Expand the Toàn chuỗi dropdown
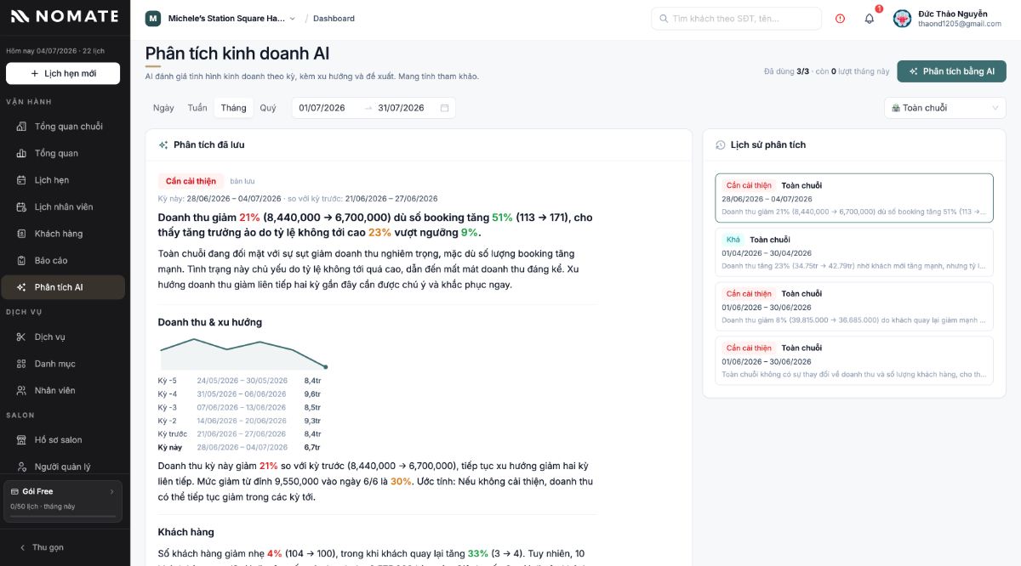Screen dimensions: 1021x566 (x=944, y=108)
